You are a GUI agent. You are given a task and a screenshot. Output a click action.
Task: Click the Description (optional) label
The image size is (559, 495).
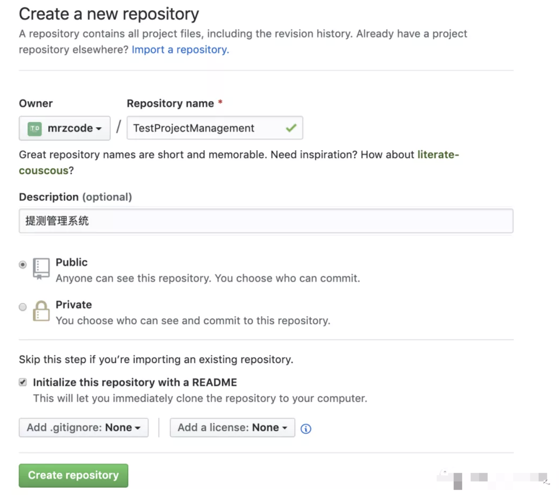pos(76,197)
